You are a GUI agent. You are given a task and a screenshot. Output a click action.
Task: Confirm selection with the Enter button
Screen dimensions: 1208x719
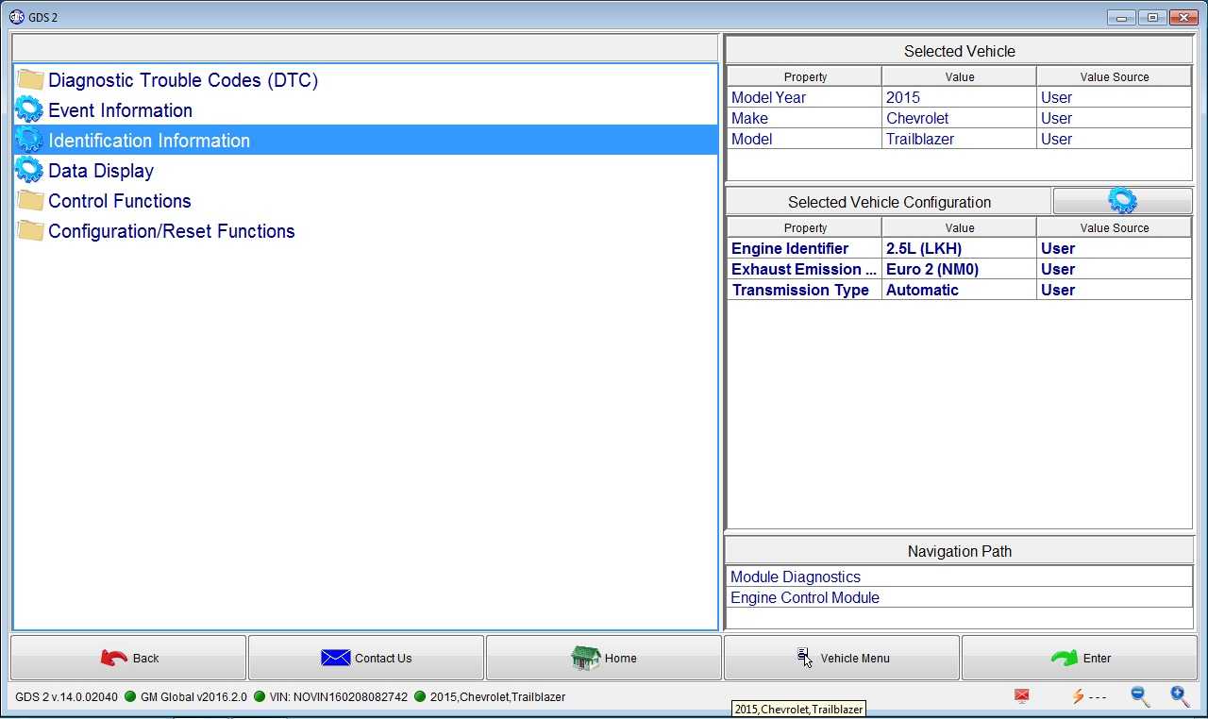pyautogui.click(x=1080, y=658)
